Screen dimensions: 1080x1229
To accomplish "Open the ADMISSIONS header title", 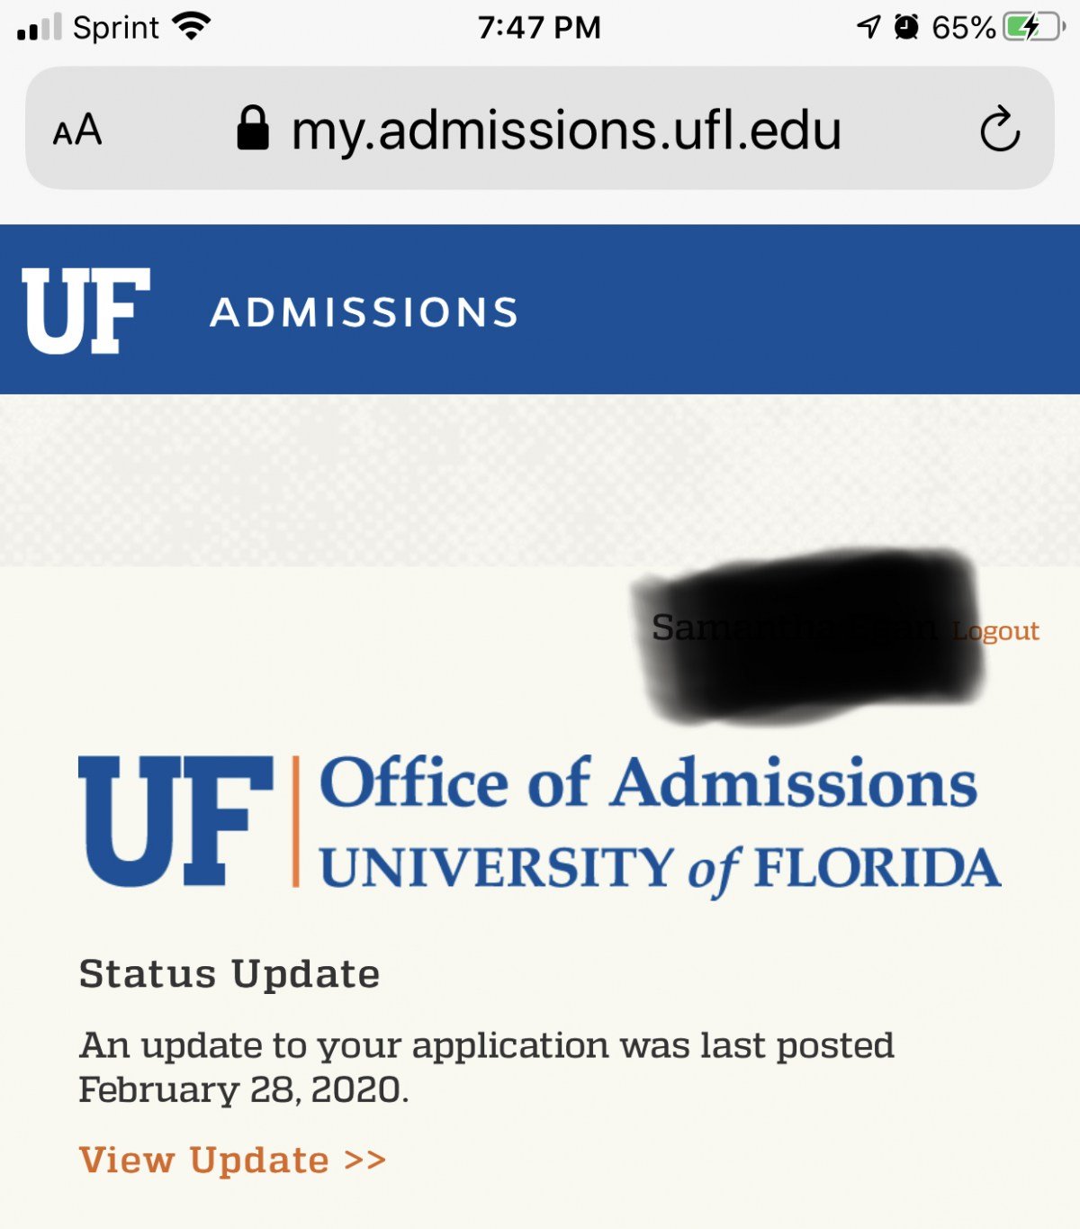I will 364,312.
